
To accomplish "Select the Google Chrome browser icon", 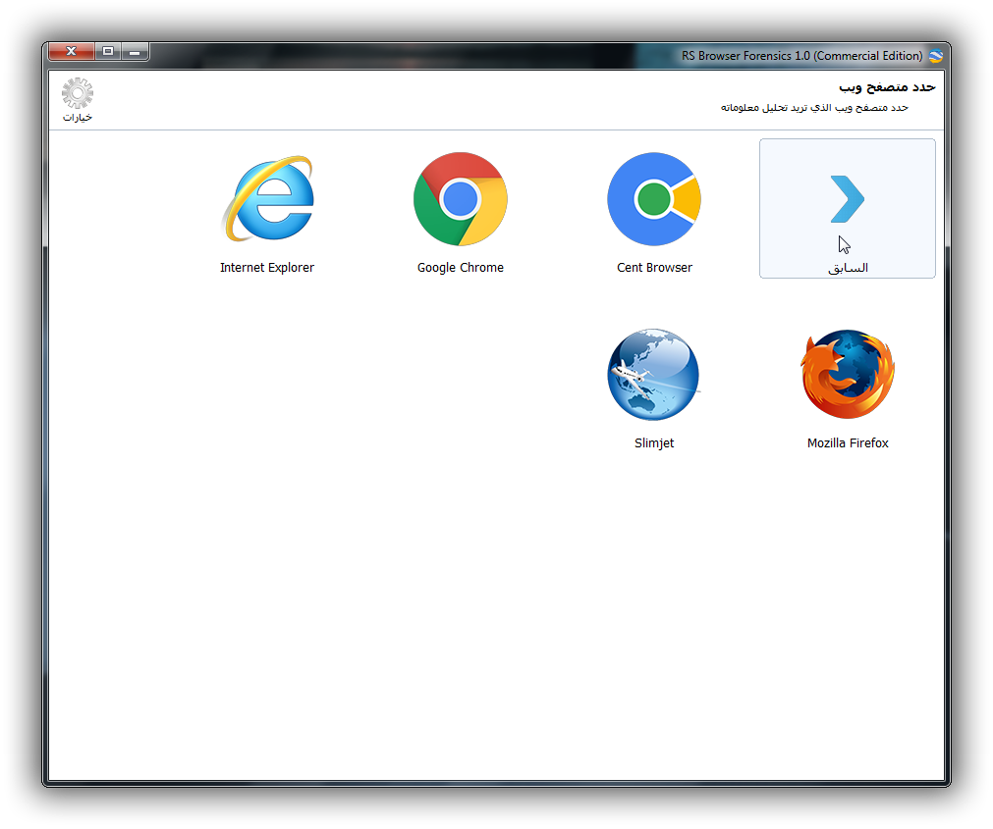I will (461, 198).
